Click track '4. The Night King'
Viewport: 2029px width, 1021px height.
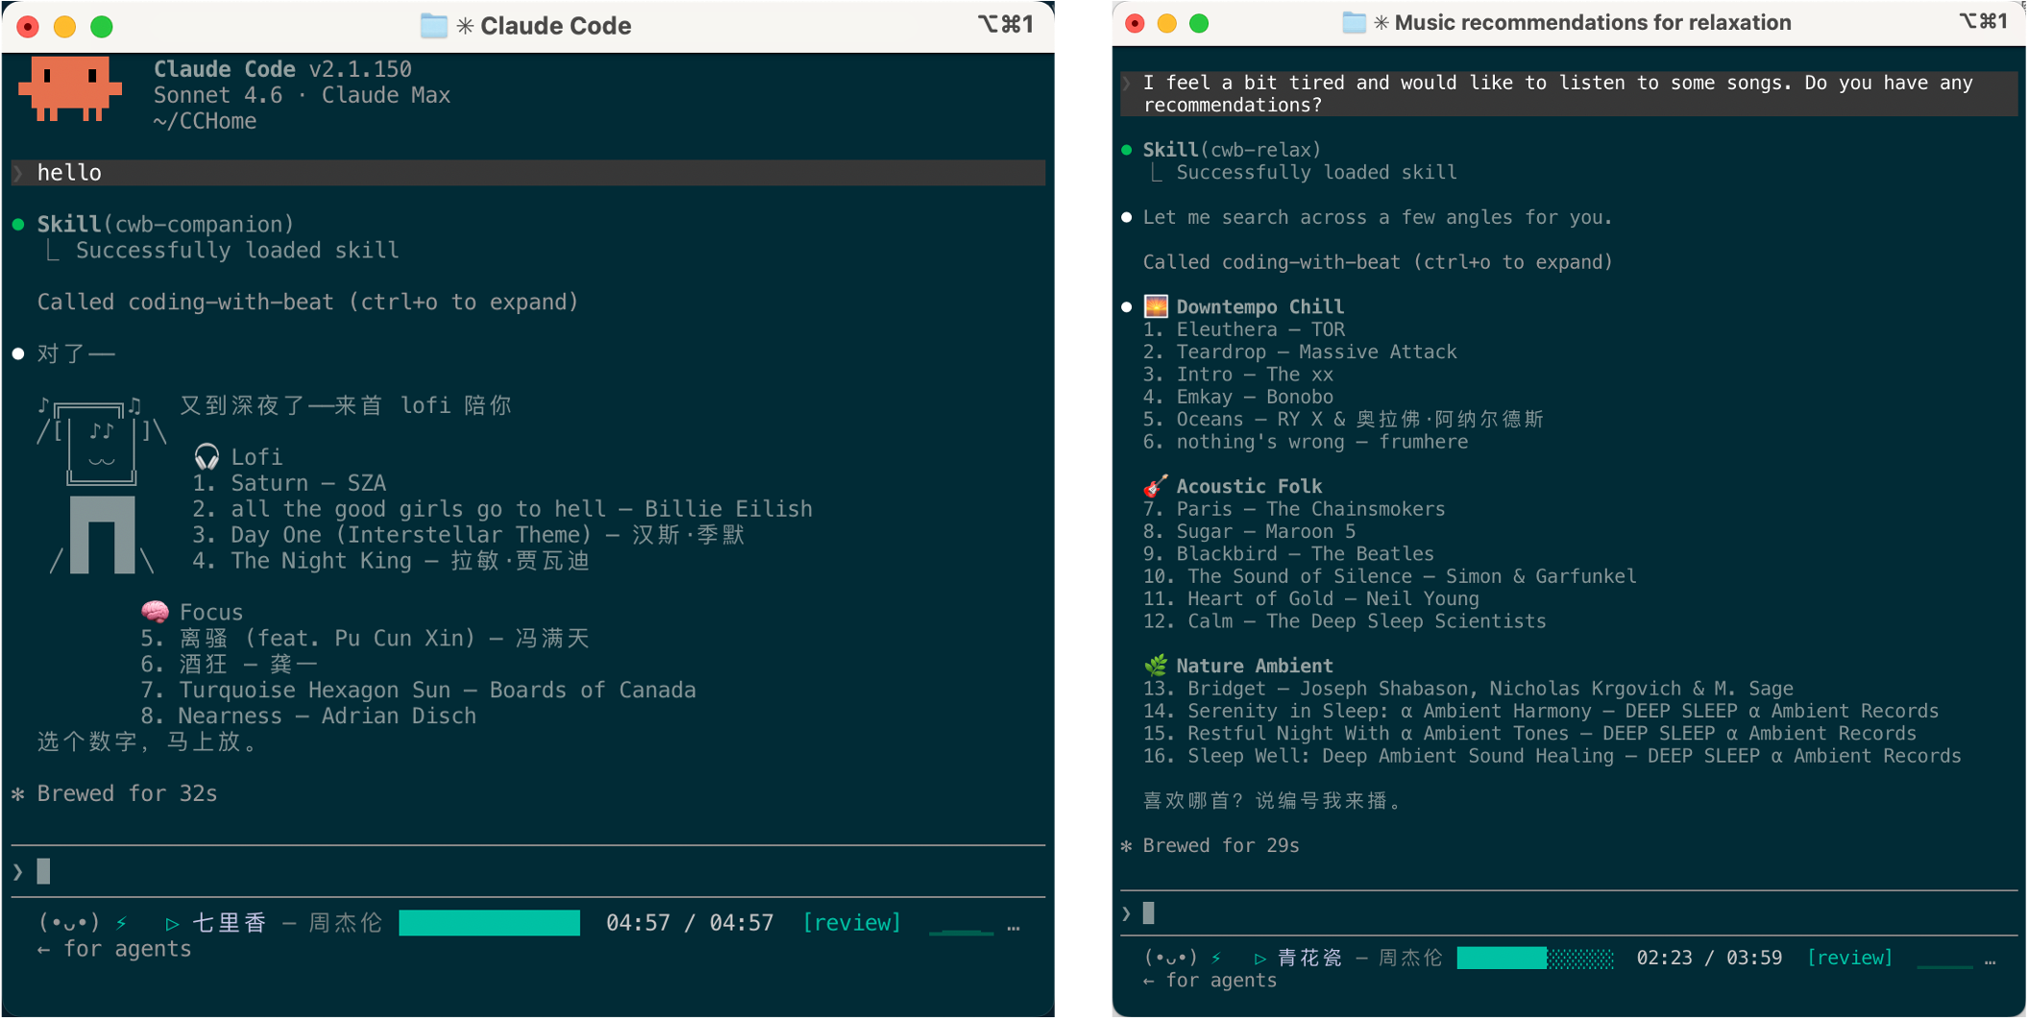tap(391, 561)
